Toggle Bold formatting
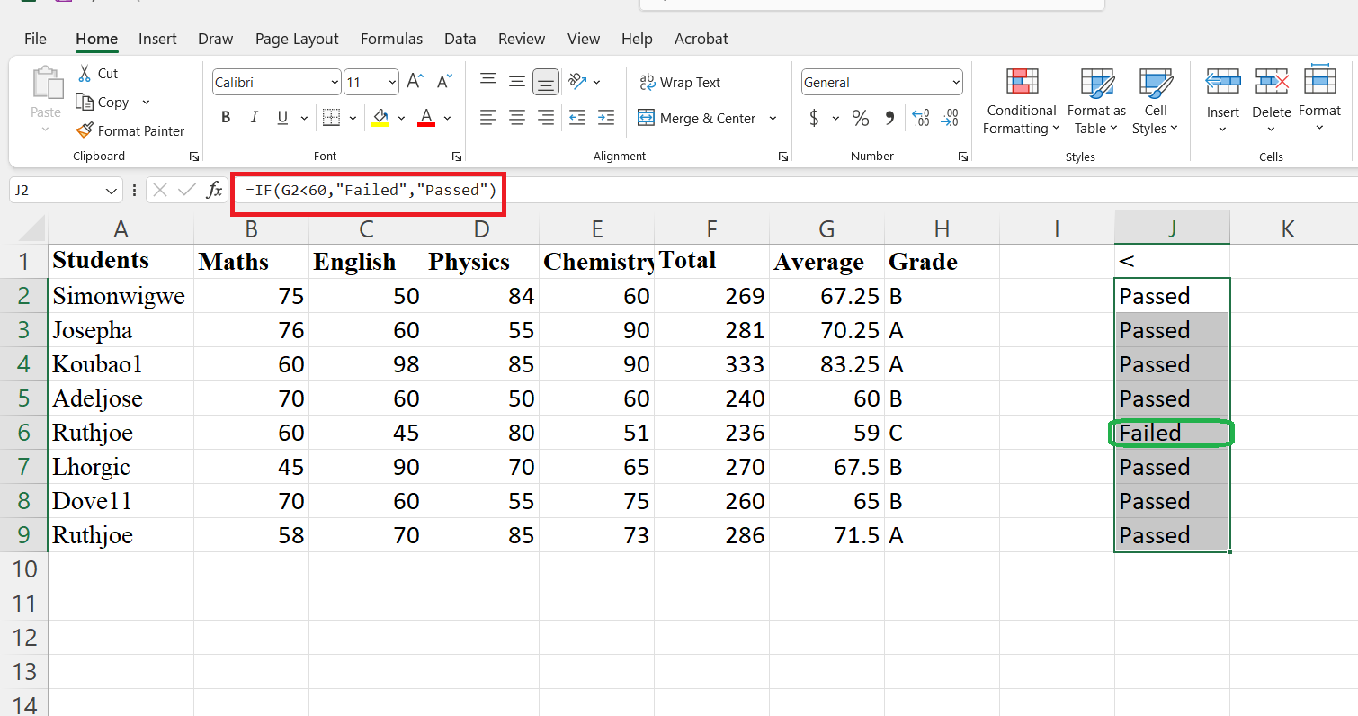Image resolution: width=1358 pixels, height=716 pixels. (x=226, y=118)
